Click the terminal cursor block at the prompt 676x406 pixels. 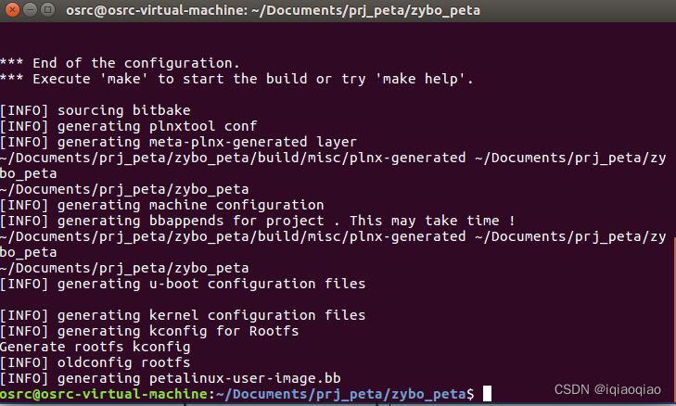(487, 394)
